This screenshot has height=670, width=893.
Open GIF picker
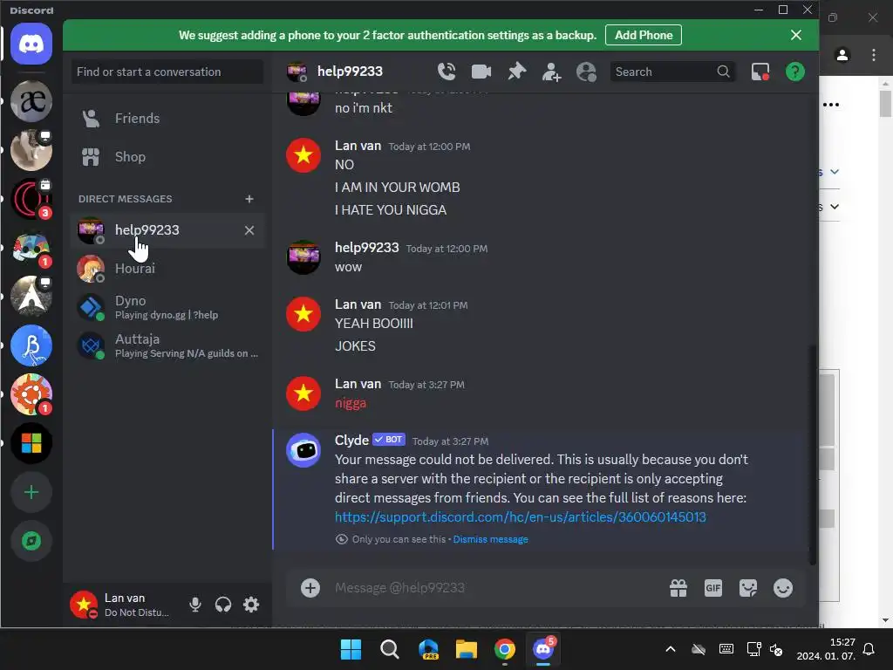pos(713,588)
